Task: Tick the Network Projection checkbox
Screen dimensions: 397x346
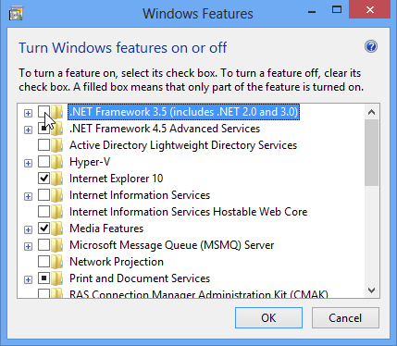Action: pos(43,262)
